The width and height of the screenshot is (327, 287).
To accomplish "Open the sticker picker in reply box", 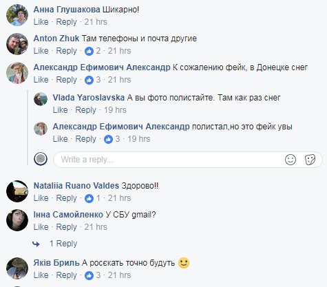I will 310,160.
